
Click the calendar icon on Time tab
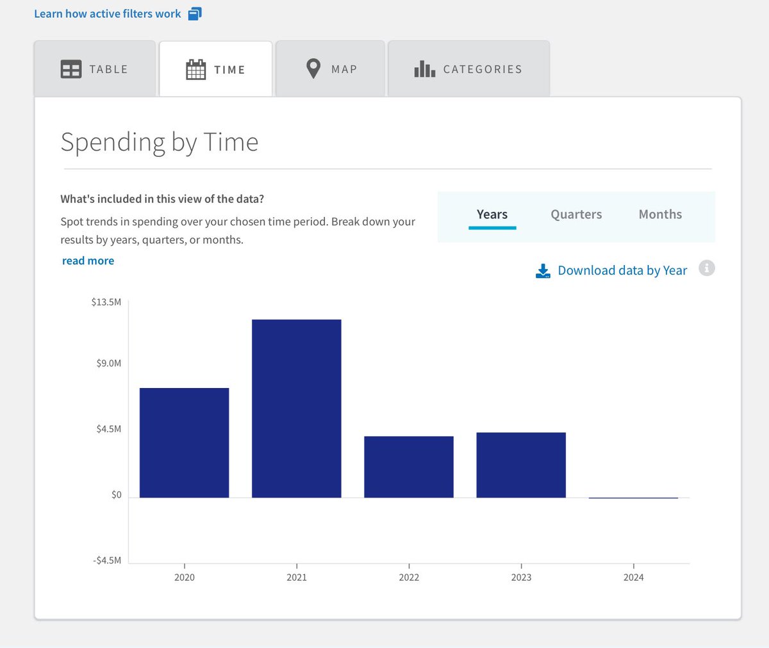[195, 69]
